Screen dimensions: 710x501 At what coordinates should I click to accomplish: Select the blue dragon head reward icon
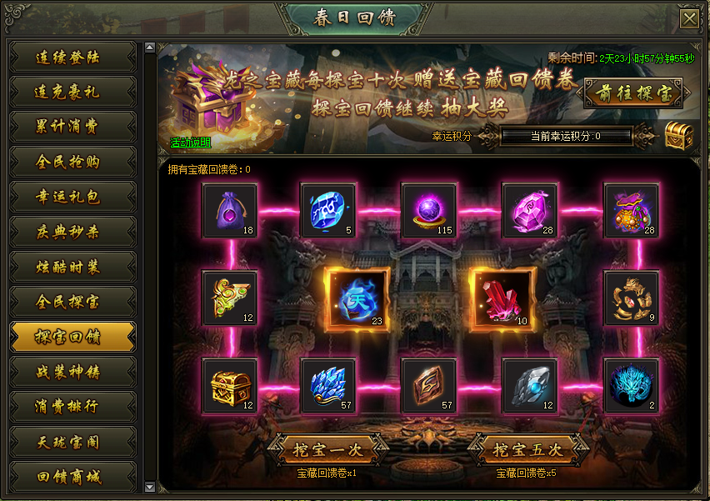[x=632, y=386]
